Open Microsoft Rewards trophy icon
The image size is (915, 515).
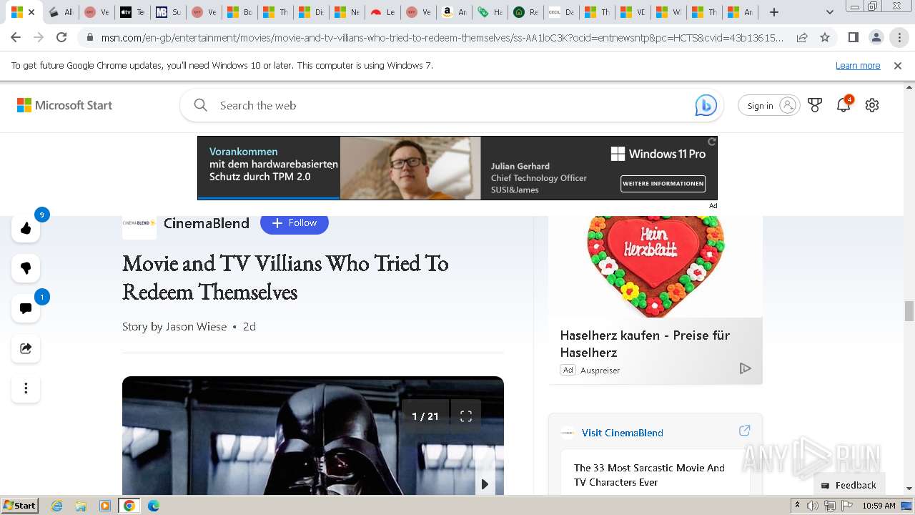pos(815,105)
